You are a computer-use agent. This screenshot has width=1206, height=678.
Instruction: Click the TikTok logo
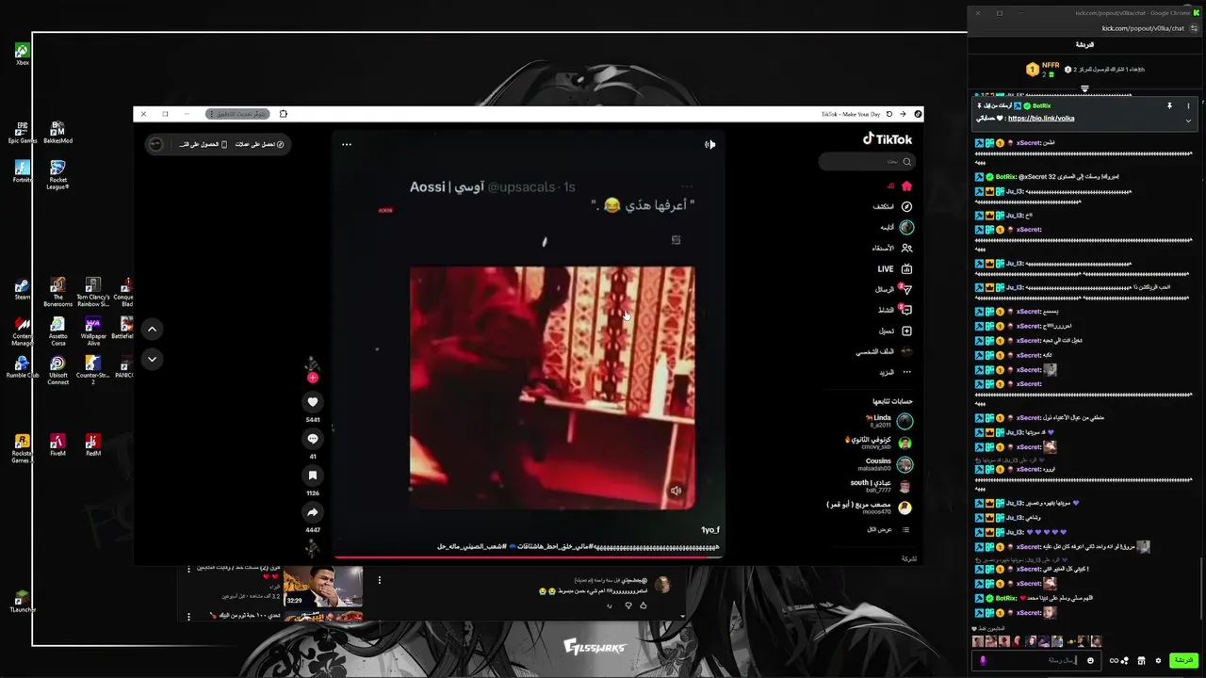click(888, 139)
